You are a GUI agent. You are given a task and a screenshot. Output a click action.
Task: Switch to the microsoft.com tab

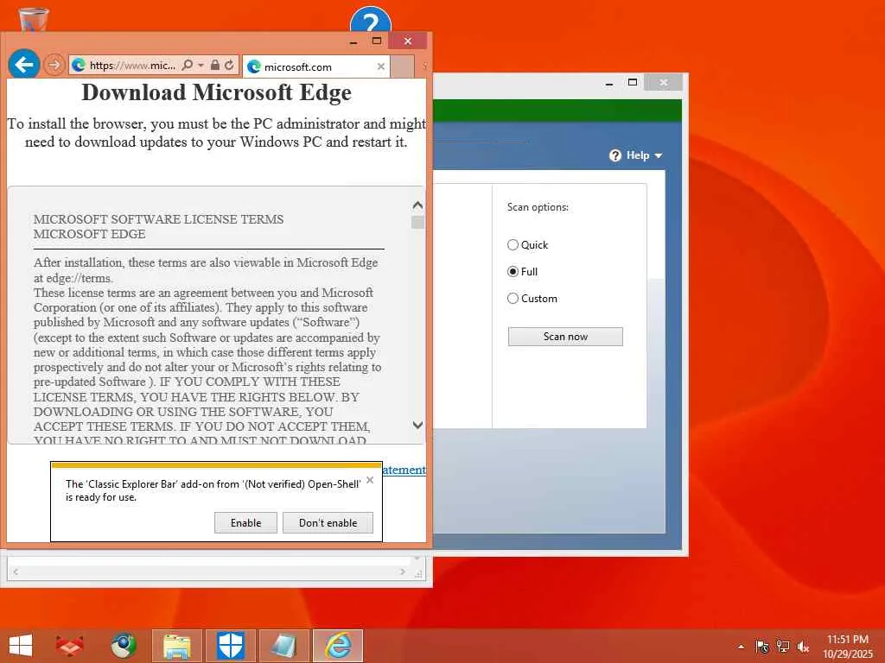pos(316,66)
